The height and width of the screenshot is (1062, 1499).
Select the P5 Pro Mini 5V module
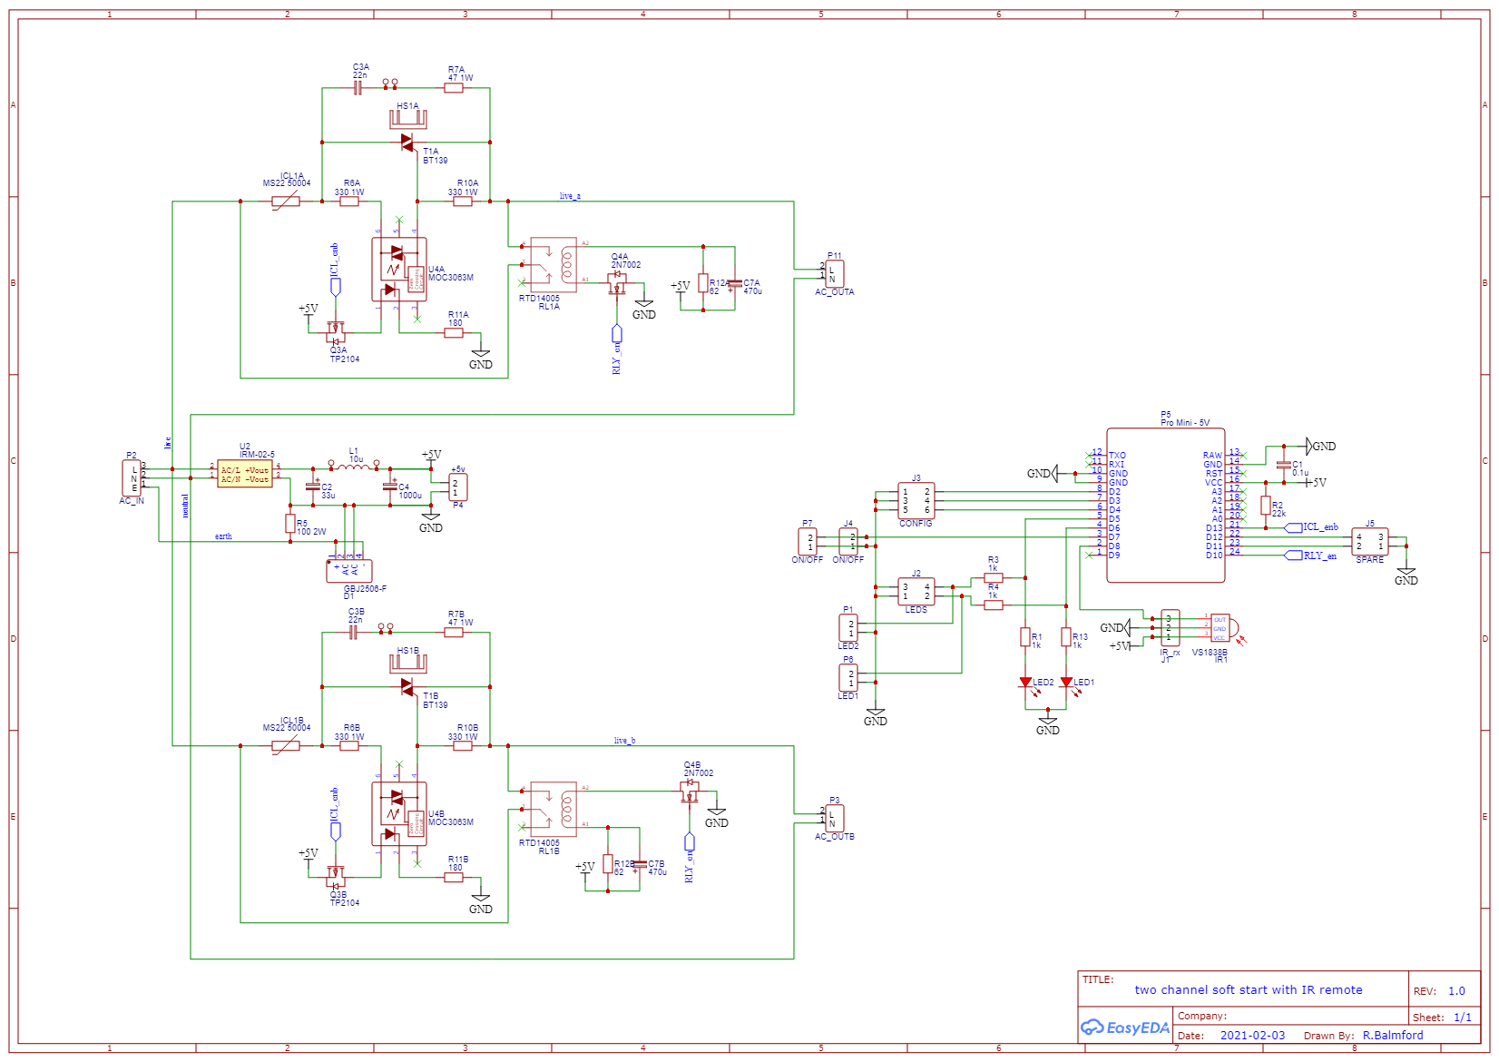tap(1166, 506)
